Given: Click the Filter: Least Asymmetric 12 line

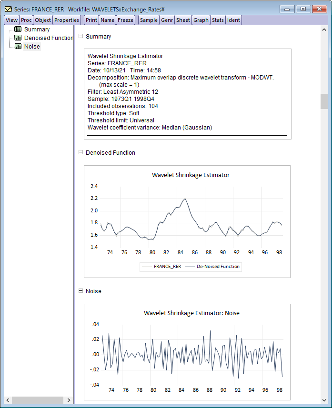Looking at the screenshot, I should (x=123, y=92).
